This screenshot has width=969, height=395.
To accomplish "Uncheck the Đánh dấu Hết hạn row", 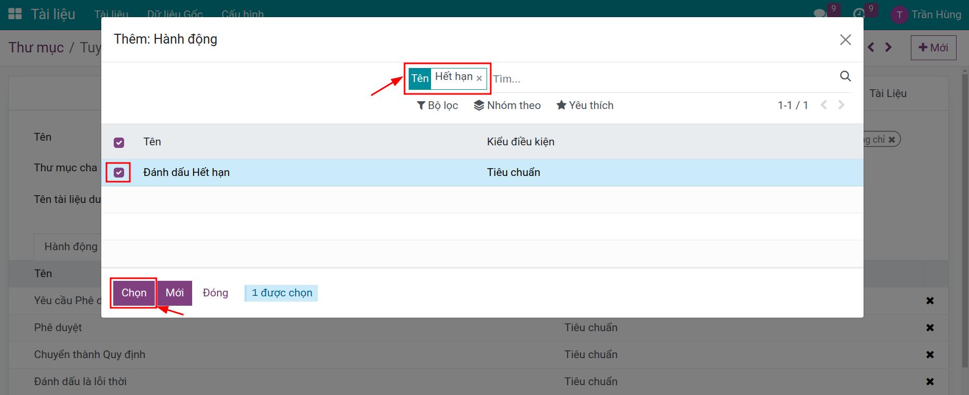I will pyautogui.click(x=119, y=172).
